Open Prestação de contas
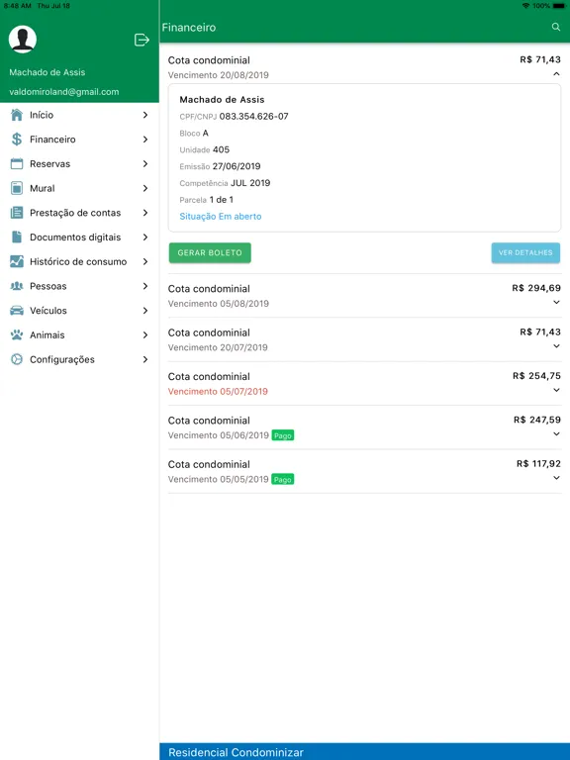Screen dimensions: 570x760 79,213
